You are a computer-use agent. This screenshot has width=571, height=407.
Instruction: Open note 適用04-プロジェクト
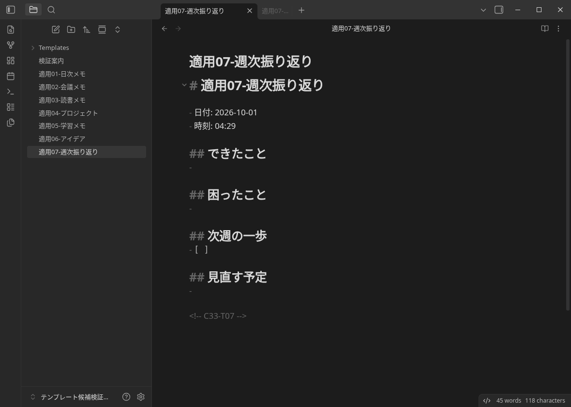tap(87, 113)
